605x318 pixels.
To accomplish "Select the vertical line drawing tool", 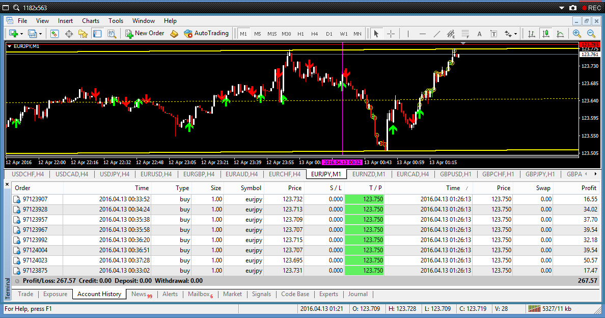I will click(408, 34).
